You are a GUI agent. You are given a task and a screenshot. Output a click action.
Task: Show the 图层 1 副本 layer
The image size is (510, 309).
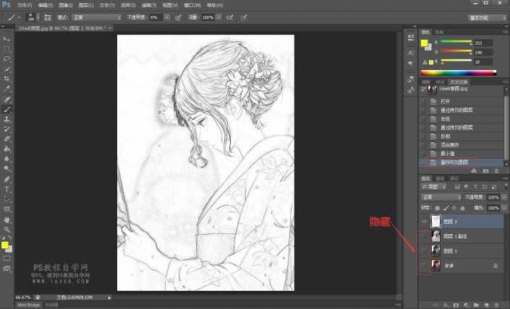tap(424, 236)
